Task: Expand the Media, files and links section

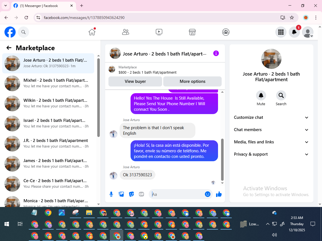Action: 271,142
